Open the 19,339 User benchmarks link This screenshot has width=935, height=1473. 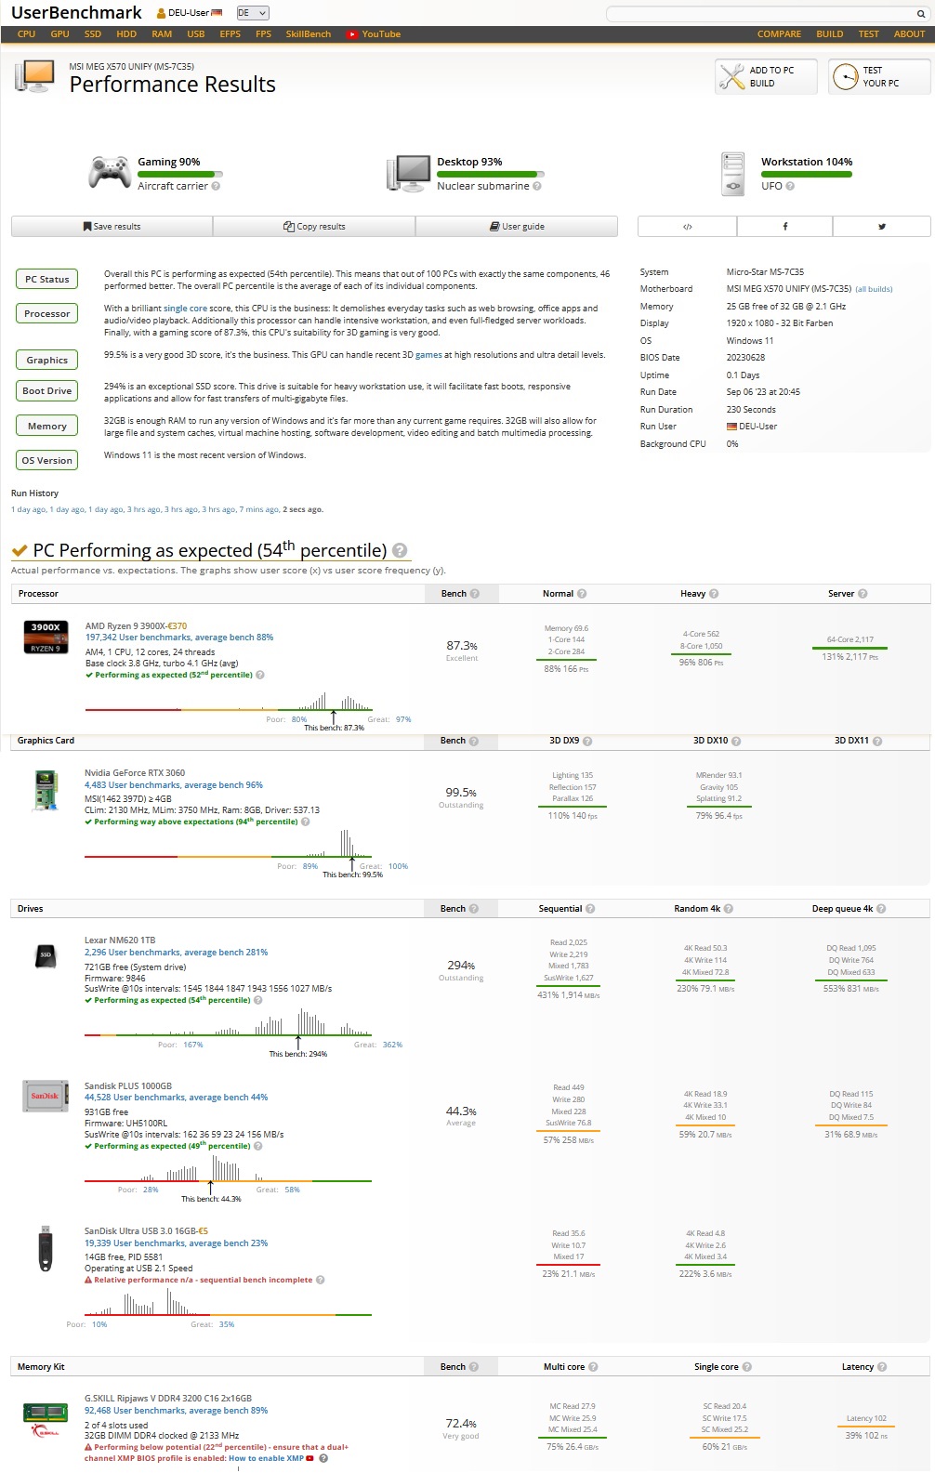pos(176,1243)
